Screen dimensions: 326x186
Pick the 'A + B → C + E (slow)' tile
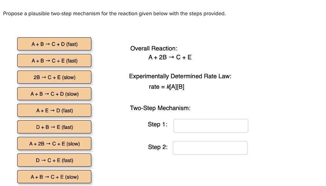[54, 177]
